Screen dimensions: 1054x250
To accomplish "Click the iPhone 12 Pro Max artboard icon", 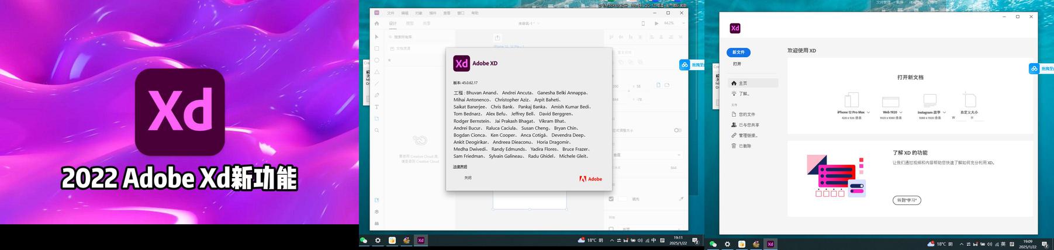I will (x=851, y=100).
